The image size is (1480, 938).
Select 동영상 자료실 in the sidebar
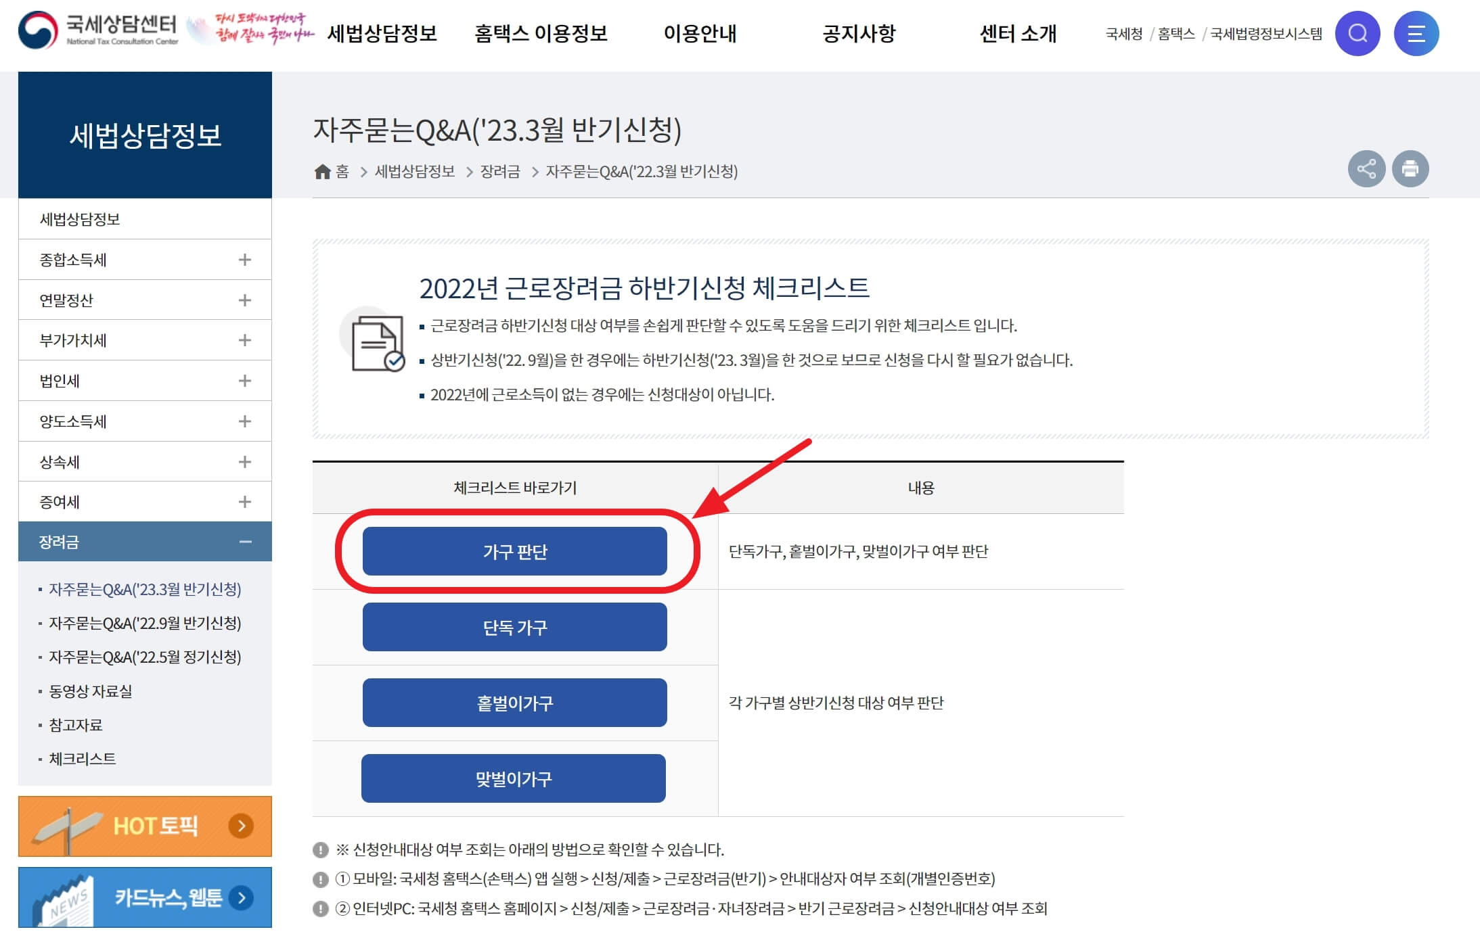point(91,691)
